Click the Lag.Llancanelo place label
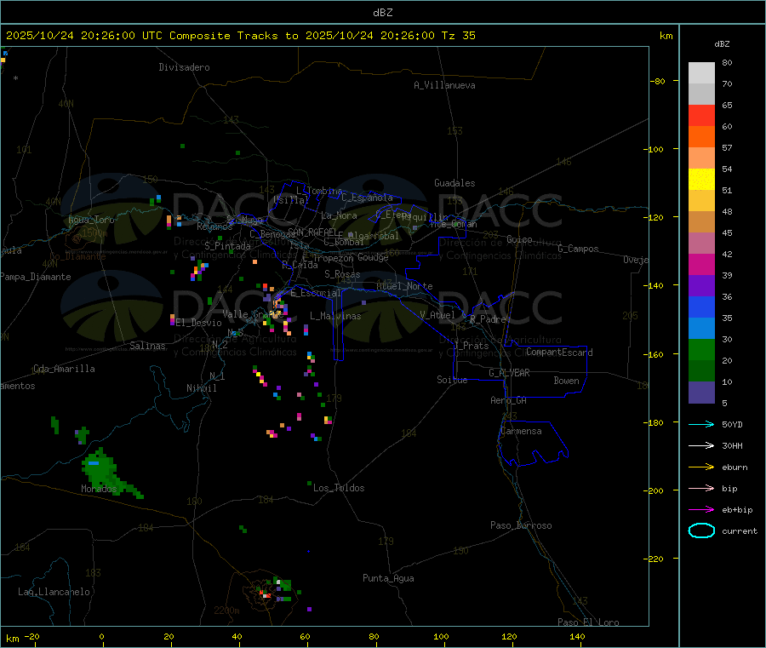This screenshot has height=648, width=766. [x=54, y=592]
